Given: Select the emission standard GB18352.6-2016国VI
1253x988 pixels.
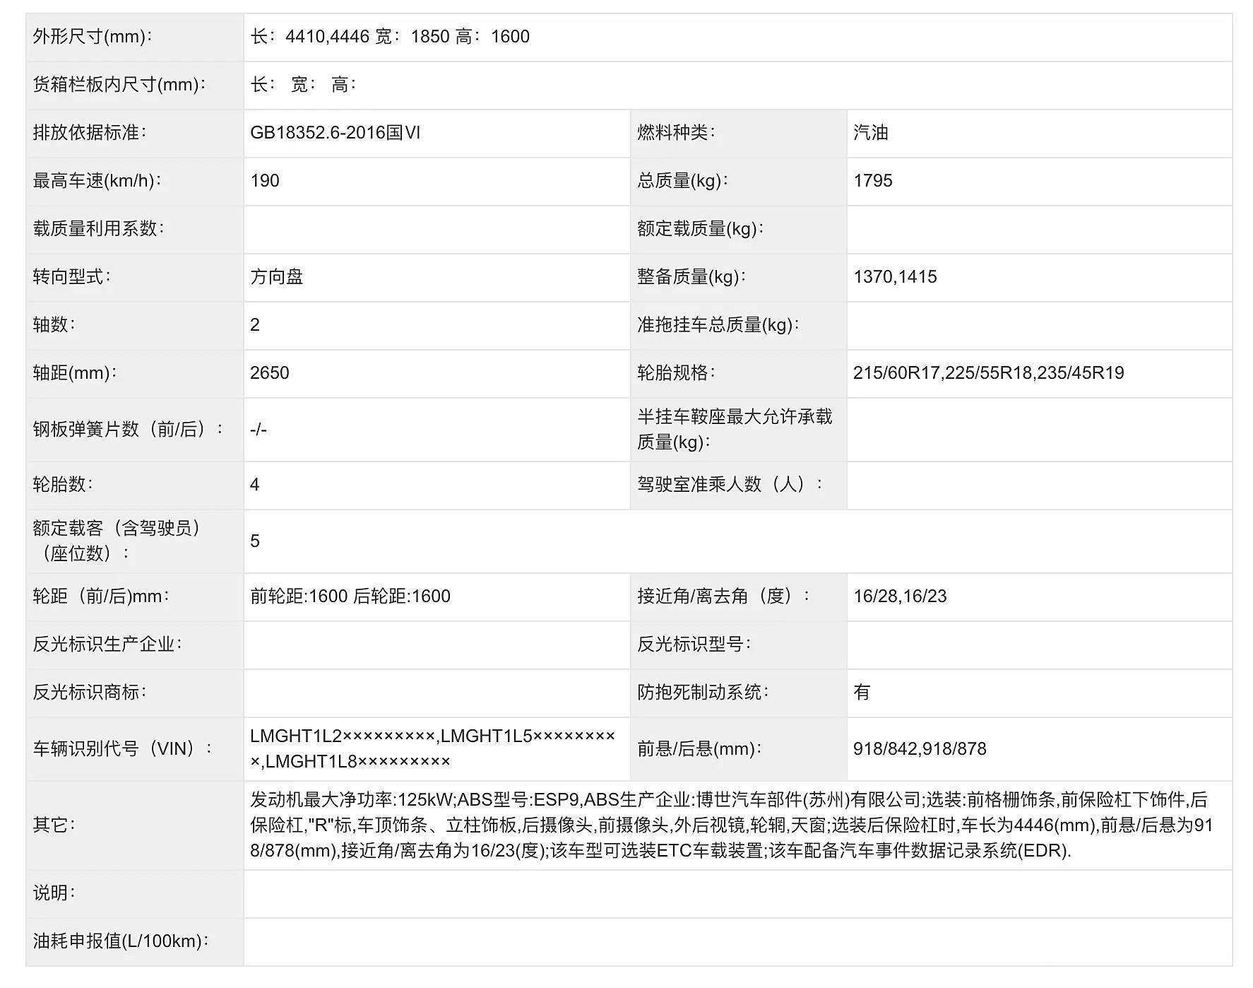Looking at the screenshot, I should point(353,131).
